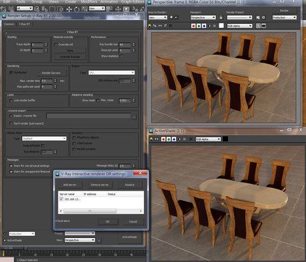Select the Rotate tool in main toolbar
The image size is (306, 262).
pos(77,9)
